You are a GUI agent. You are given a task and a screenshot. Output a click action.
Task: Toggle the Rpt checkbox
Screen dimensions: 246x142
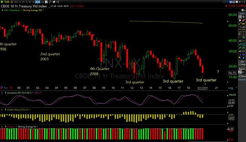coord(239,61)
